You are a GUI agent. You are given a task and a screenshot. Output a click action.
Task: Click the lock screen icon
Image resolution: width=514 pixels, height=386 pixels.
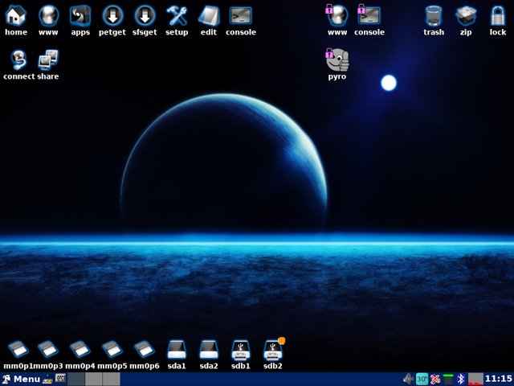(x=498, y=15)
